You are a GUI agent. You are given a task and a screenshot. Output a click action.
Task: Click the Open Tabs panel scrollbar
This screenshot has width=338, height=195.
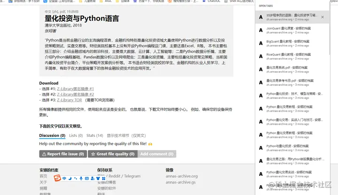click(330, 28)
